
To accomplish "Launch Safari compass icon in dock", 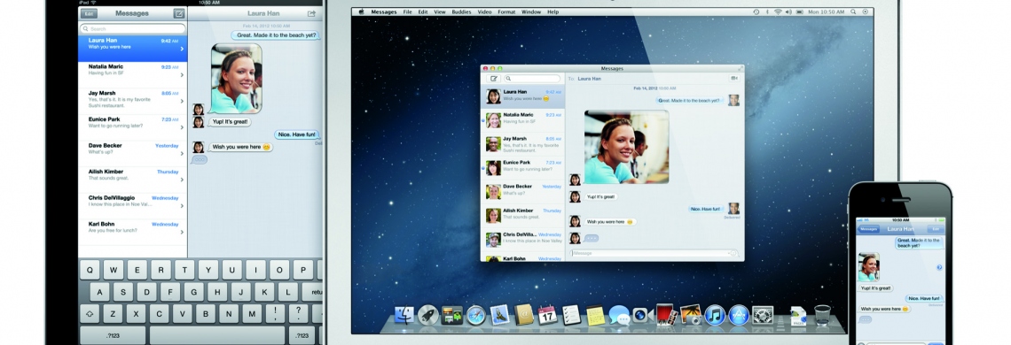I will point(476,316).
